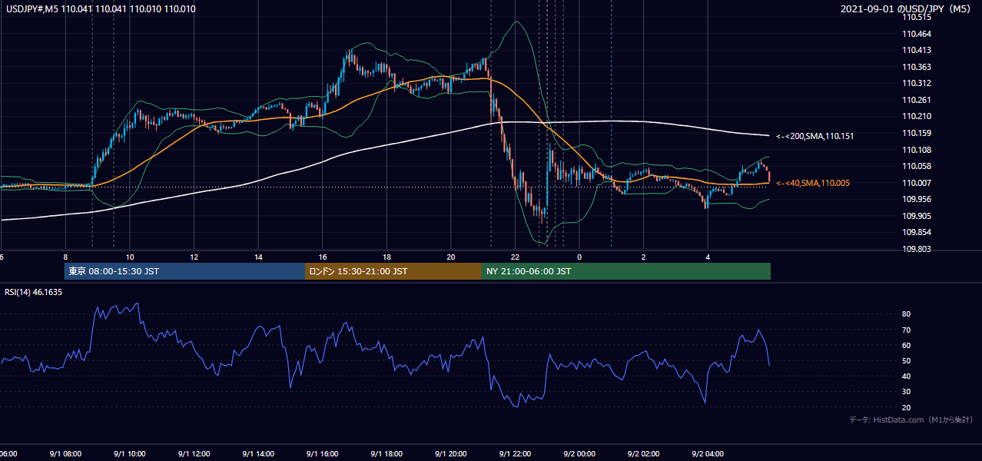
Task: Click the '9/1 20:00' bottom time label
Action: [x=450, y=454]
